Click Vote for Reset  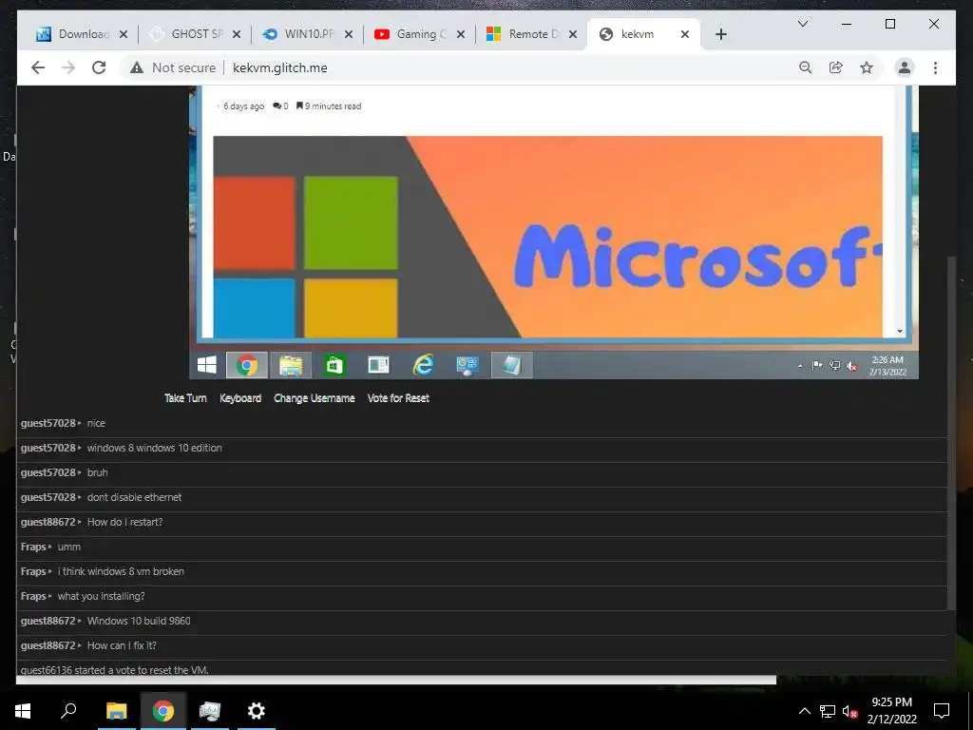(398, 398)
